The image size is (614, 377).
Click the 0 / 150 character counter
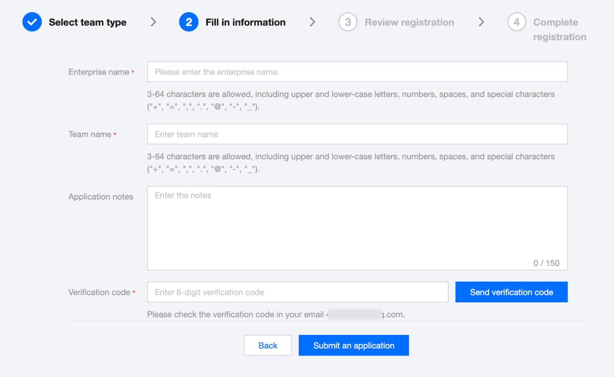(546, 263)
